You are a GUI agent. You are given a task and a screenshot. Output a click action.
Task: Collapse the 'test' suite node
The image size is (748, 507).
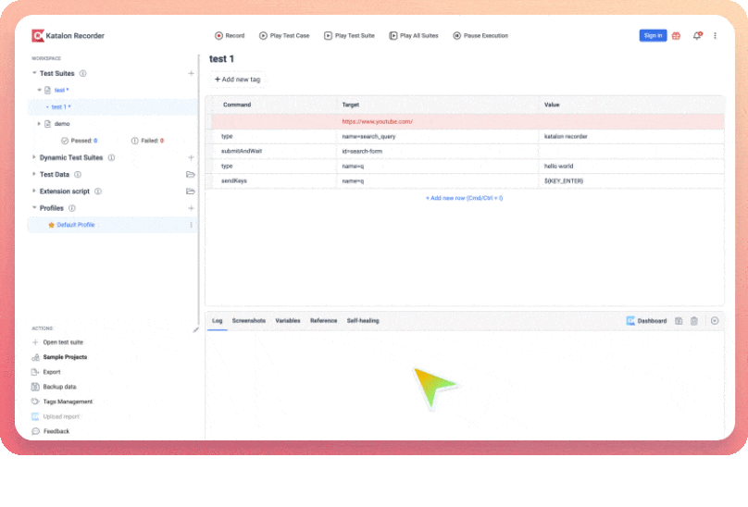pyautogui.click(x=40, y=90)
